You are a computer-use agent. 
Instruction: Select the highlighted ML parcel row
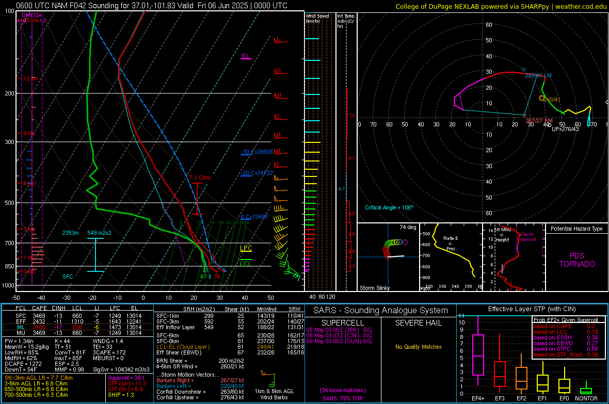click(x=78, y=327)
